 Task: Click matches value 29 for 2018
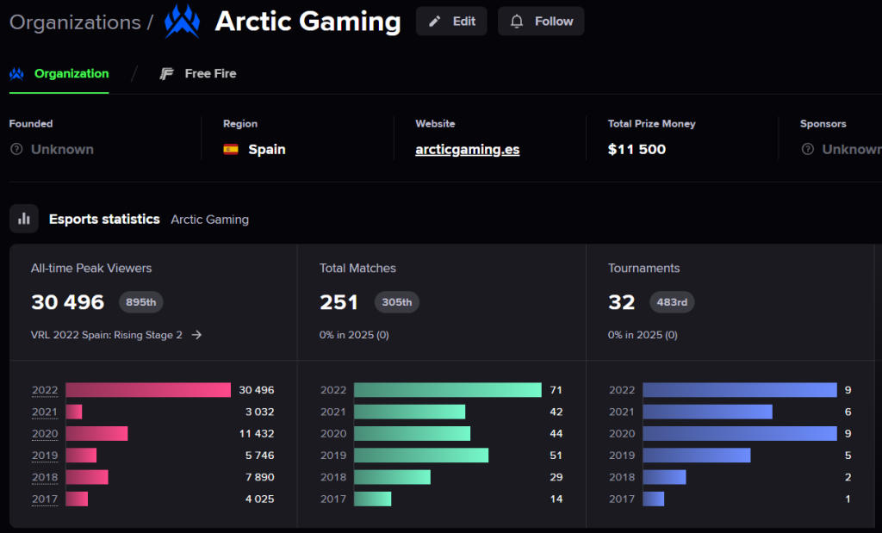pos(556,477)
